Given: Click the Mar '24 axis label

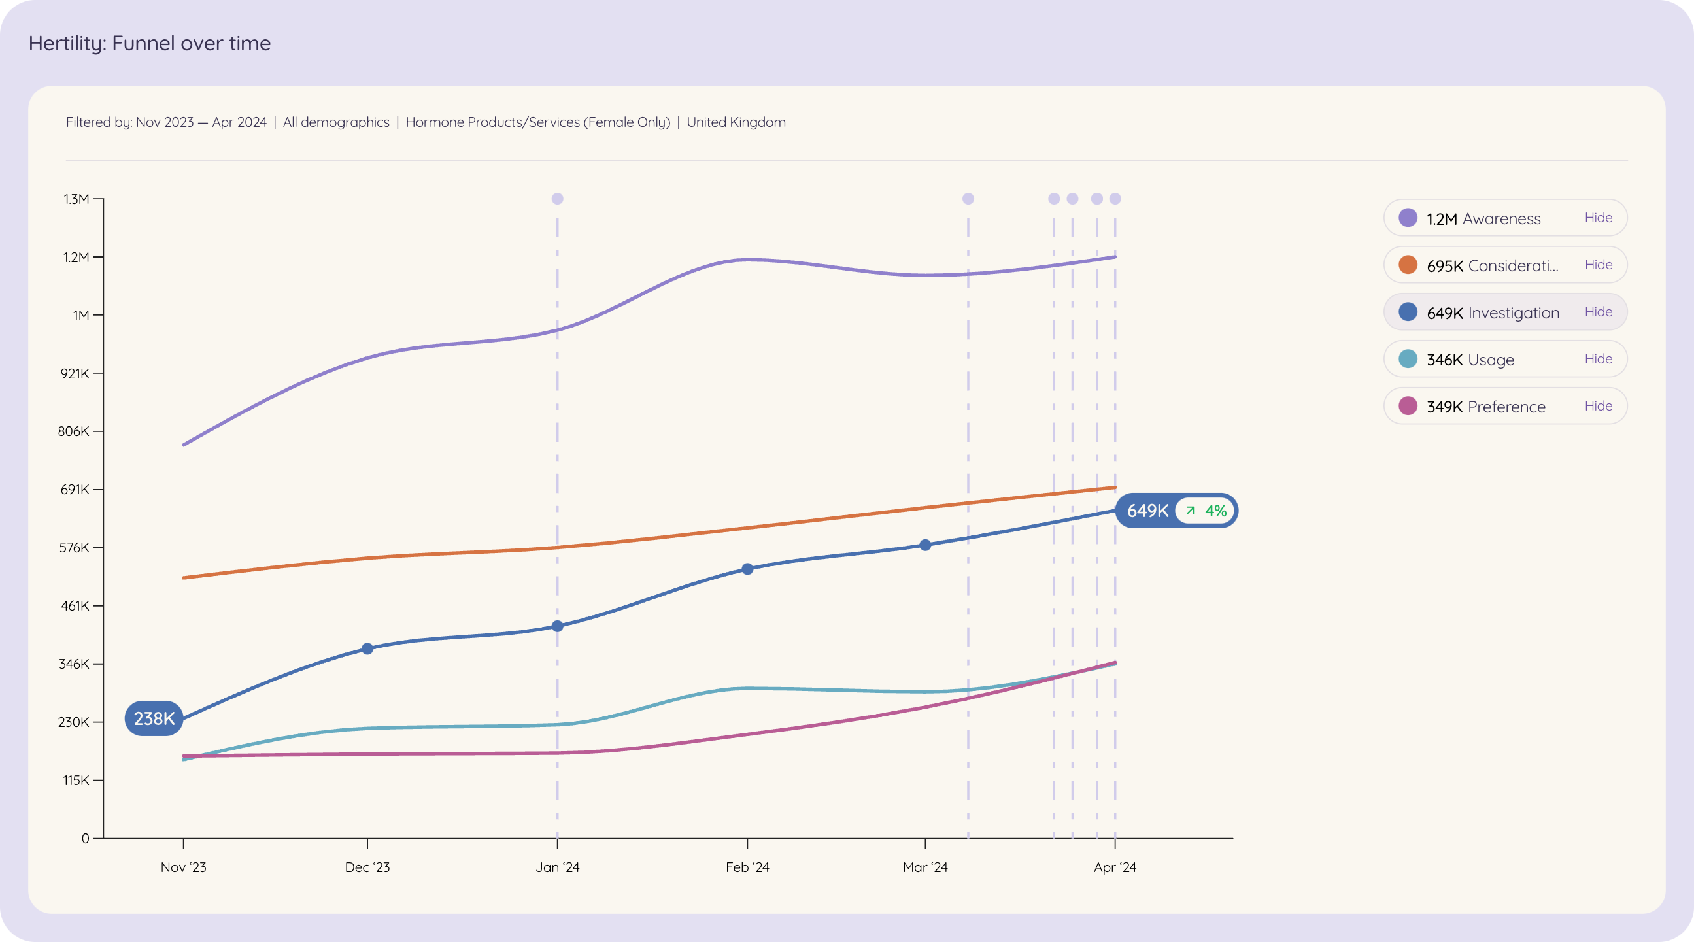Looking at the screenshot, I should [925, 867].
